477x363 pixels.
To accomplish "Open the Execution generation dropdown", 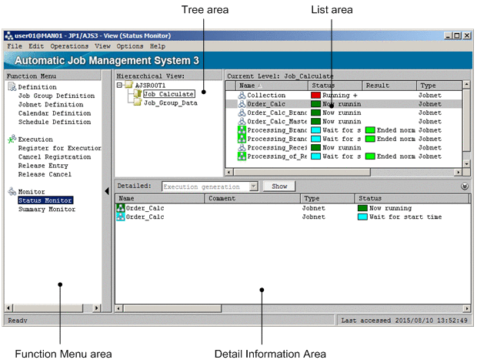I will click(x=254, y=187).
